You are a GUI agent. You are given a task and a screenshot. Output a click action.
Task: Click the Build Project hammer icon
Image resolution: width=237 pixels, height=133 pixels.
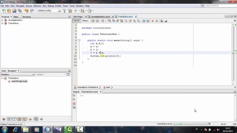(64, 11)
